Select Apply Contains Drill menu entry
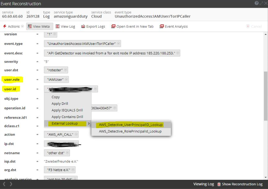268x189 pixels. [68, 117]
